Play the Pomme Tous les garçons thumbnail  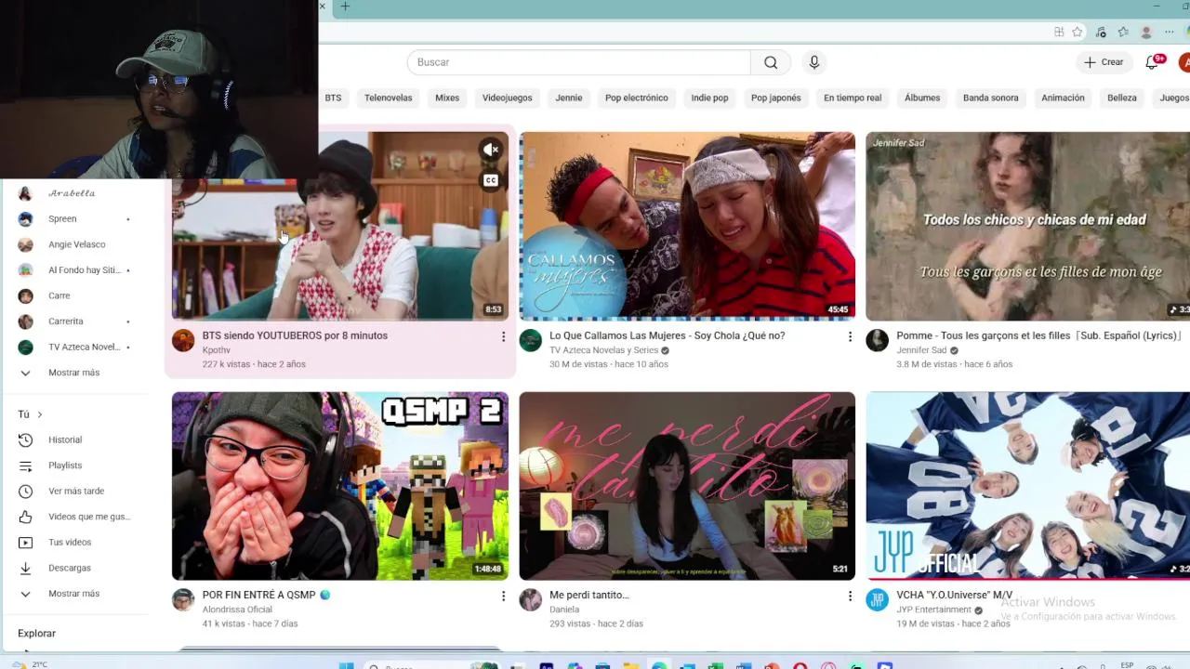1028,227
